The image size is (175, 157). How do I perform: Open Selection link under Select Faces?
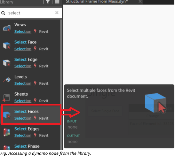23,118
